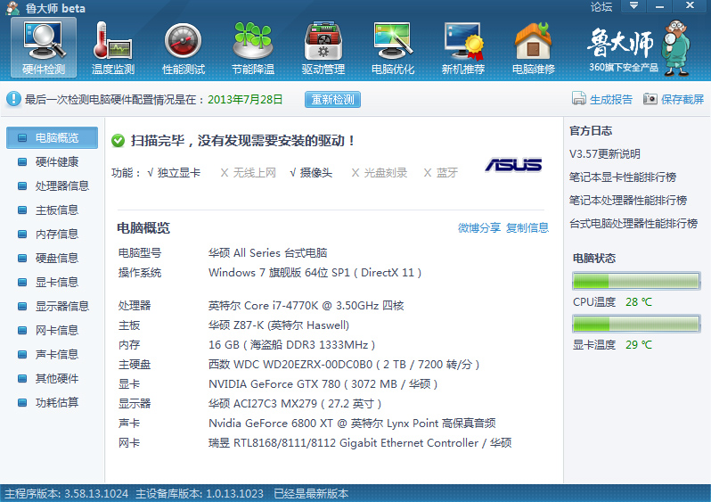Click the sound card value Lynx Point 高保真音频
The width and height of the screenshot is (711, 502).
point(352,423)
